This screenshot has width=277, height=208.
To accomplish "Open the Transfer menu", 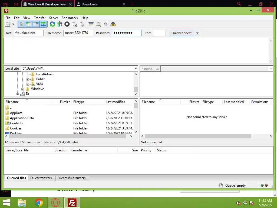I will [39, 18].
